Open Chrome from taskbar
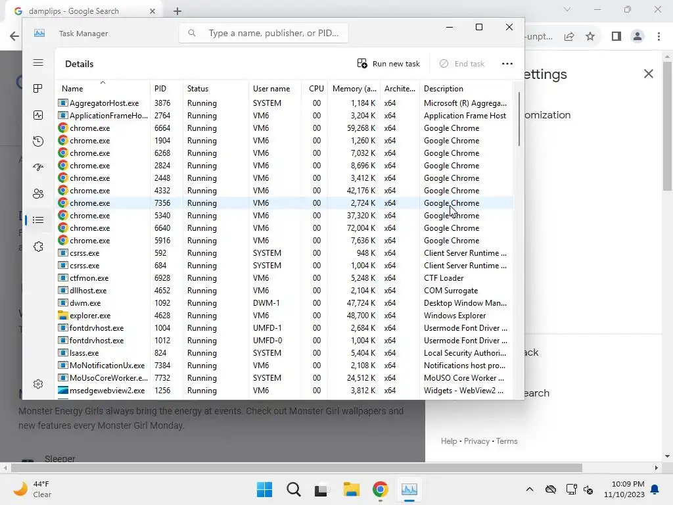673x505 pixels. [x=381, y=489]
